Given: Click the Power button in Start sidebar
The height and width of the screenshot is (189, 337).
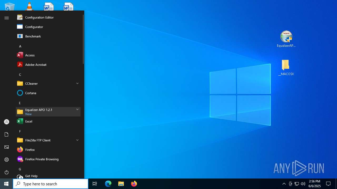Looking at the screenshot, I should click(x=7, y=172).
